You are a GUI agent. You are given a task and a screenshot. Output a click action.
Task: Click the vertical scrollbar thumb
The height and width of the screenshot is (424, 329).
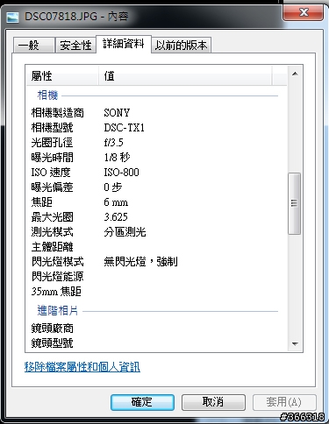coord(295,203)
